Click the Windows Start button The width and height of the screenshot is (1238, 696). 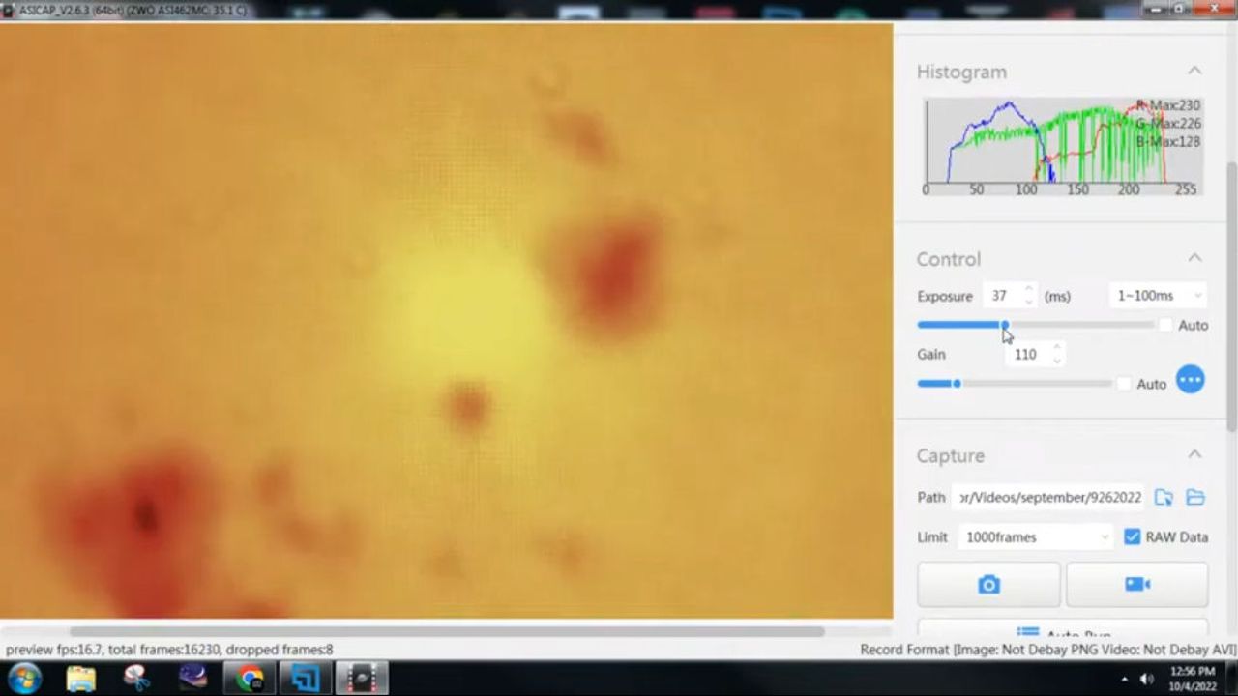click(24, 678)
